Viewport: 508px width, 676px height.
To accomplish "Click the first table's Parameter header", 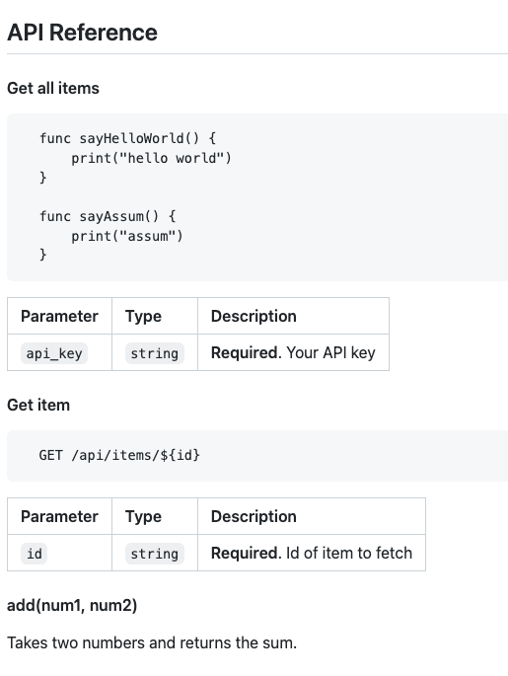I will [x=59, y=316].
